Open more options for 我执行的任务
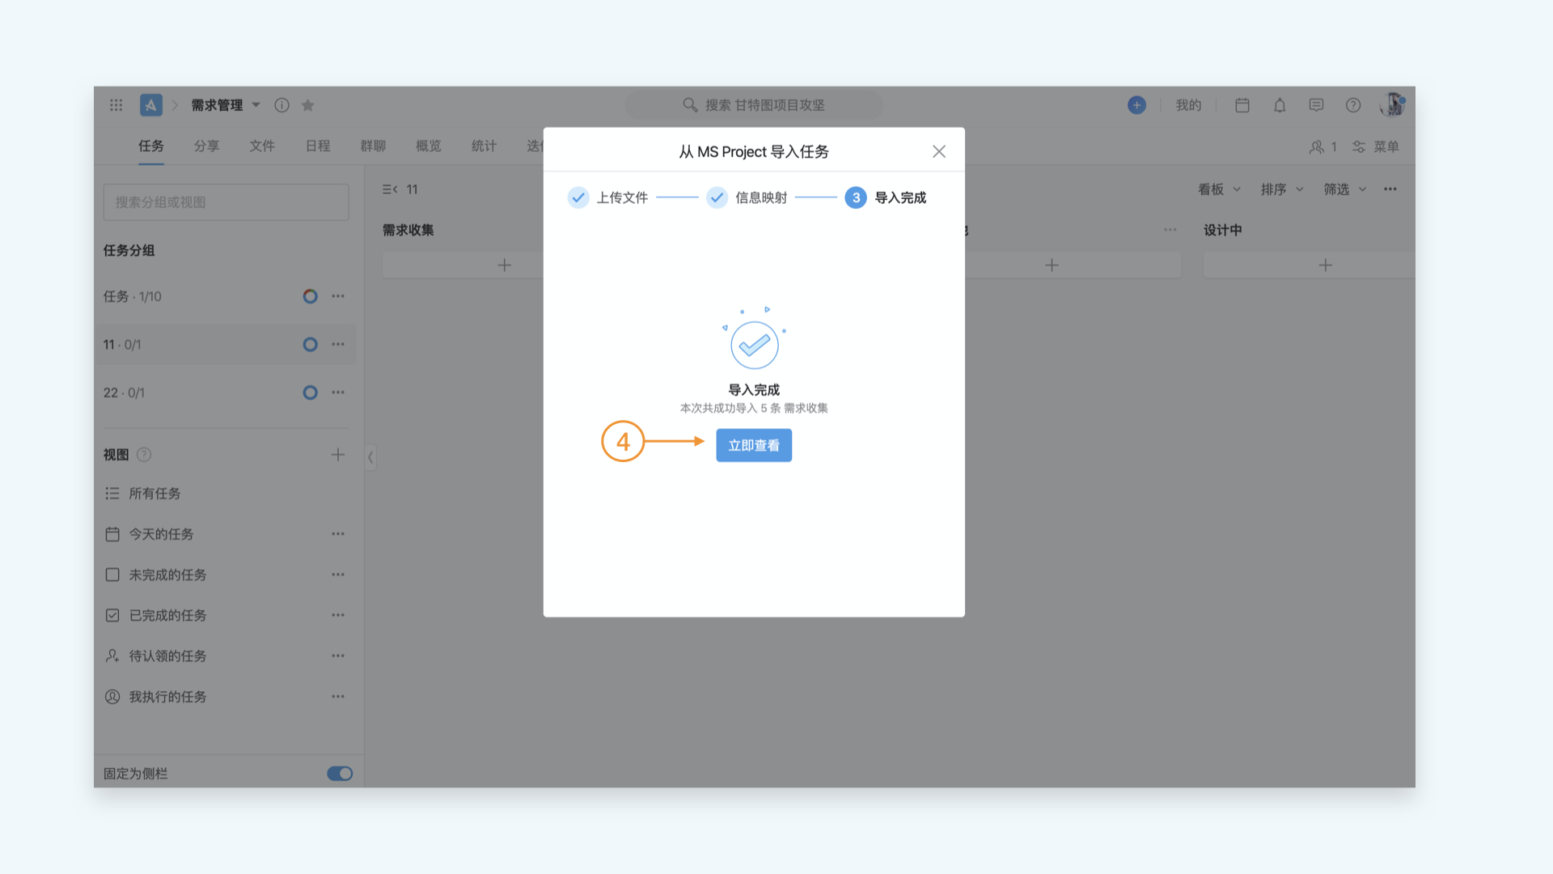The height and width of the screenshot is (874, 1553). point(338,697)
